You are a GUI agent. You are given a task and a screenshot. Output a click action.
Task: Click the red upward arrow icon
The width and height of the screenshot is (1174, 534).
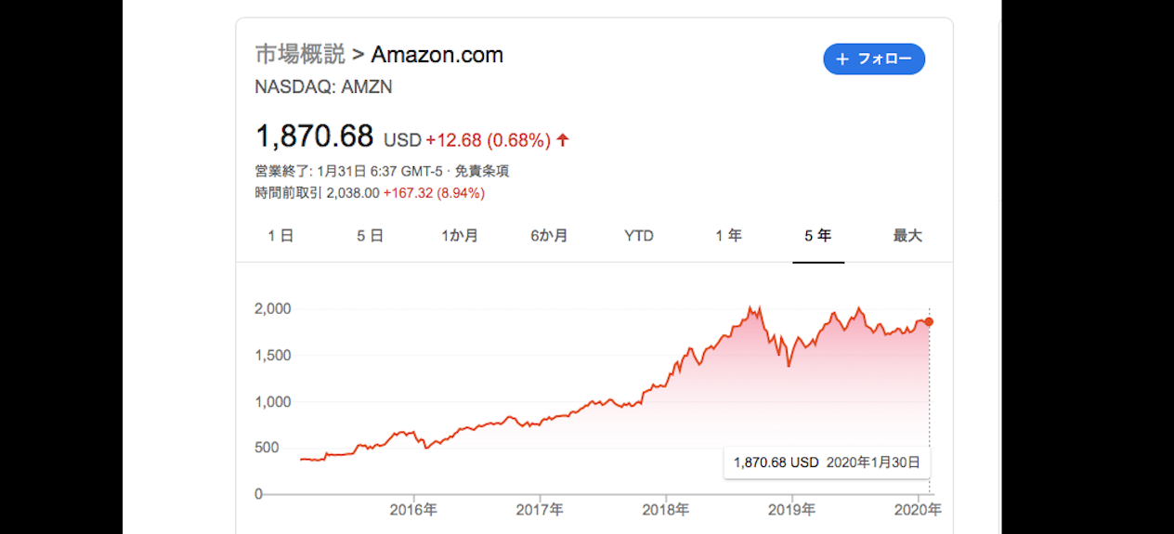(x=563, y=140)
